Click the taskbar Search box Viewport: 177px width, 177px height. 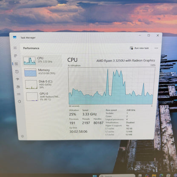tap(117, 176)
